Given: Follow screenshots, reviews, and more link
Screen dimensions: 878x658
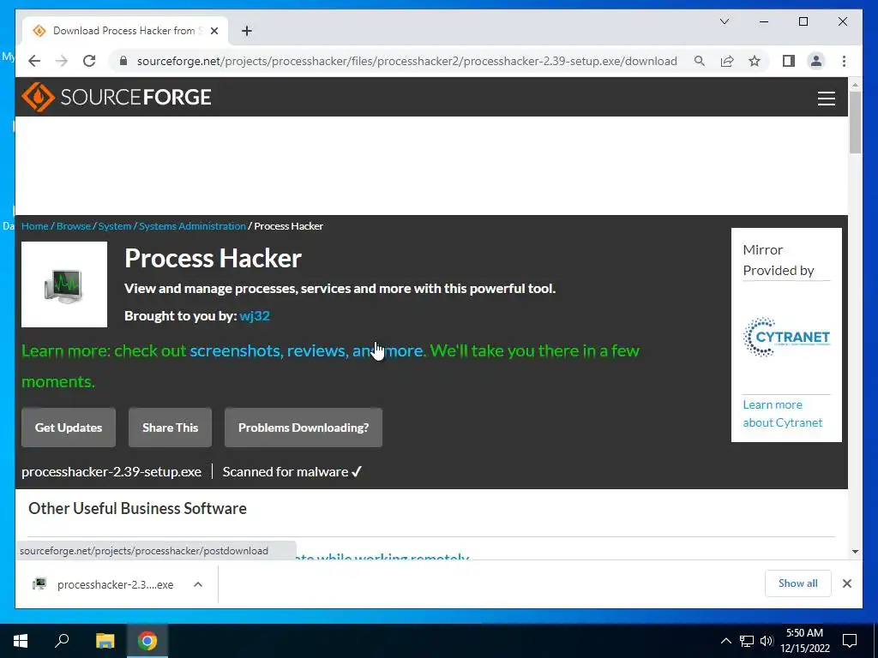Looking at the screenshot, I should (x=307, y=350).
